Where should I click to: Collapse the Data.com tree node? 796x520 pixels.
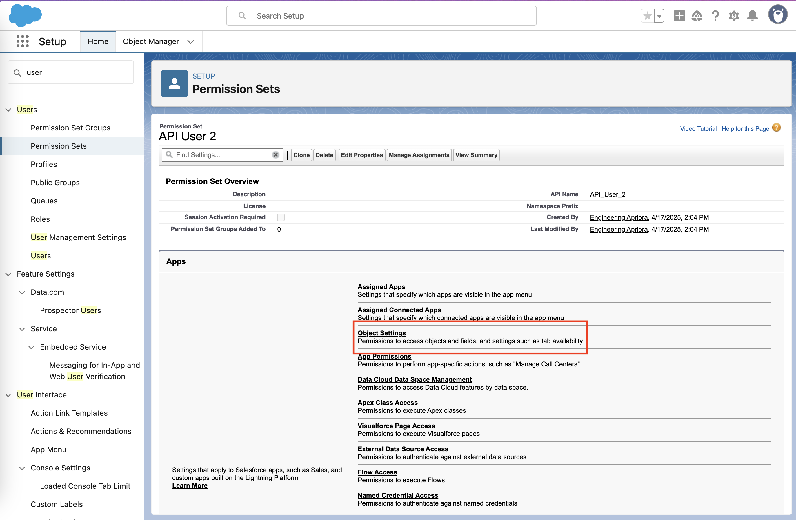(22, 292)
